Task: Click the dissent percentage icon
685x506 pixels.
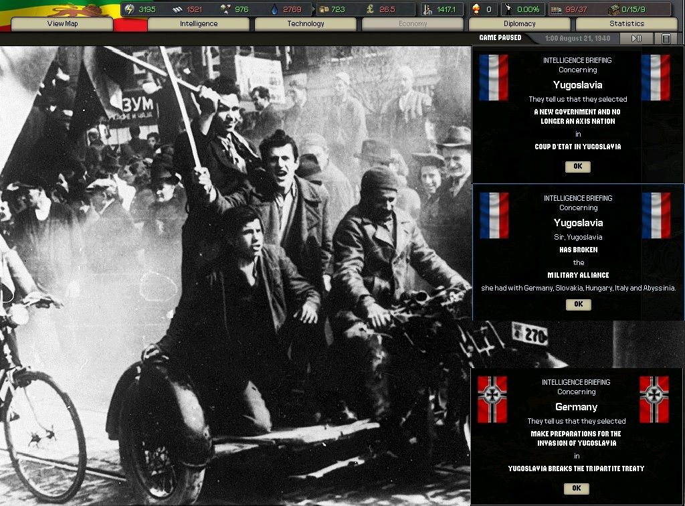Action: pyautogui.click(x=509, y=9)
